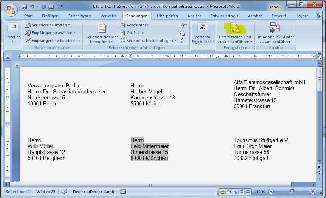Select the Print Layout view button
The image size is (326, 198).
coord(222,192)
